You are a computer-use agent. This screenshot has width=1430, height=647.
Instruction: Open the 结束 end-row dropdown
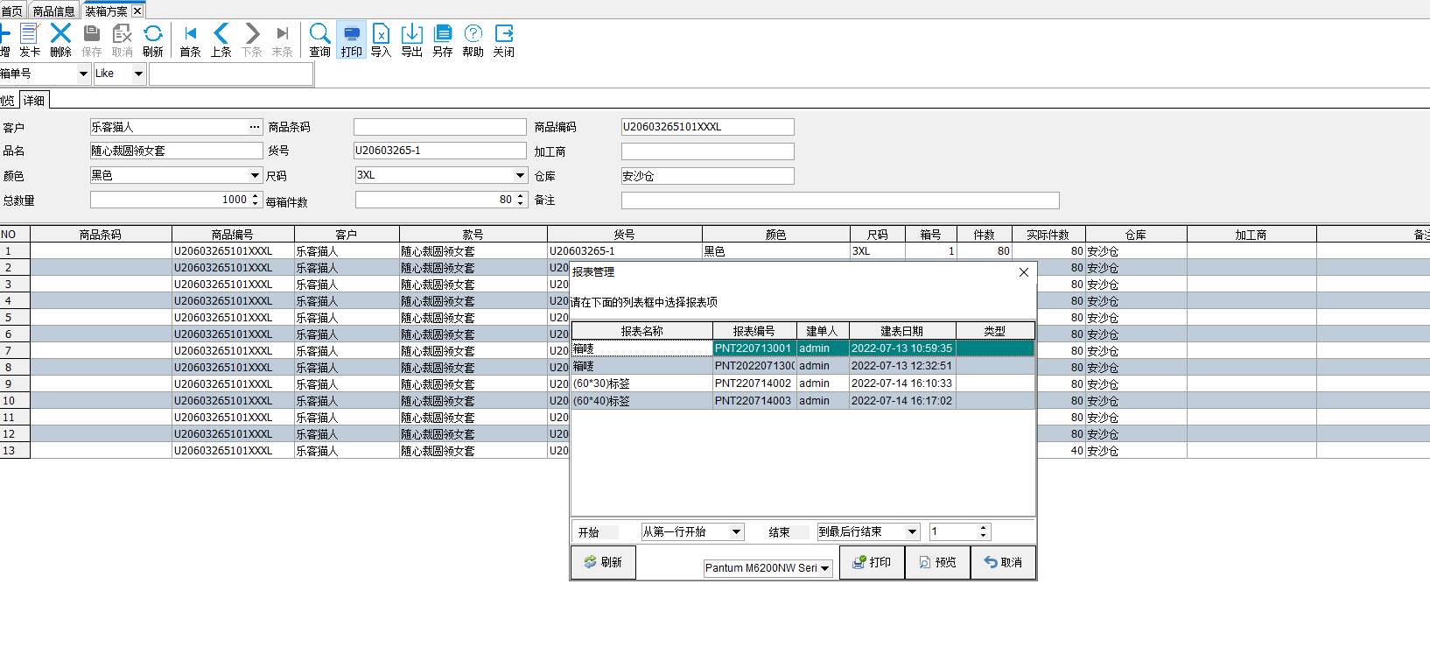[912, 531]
